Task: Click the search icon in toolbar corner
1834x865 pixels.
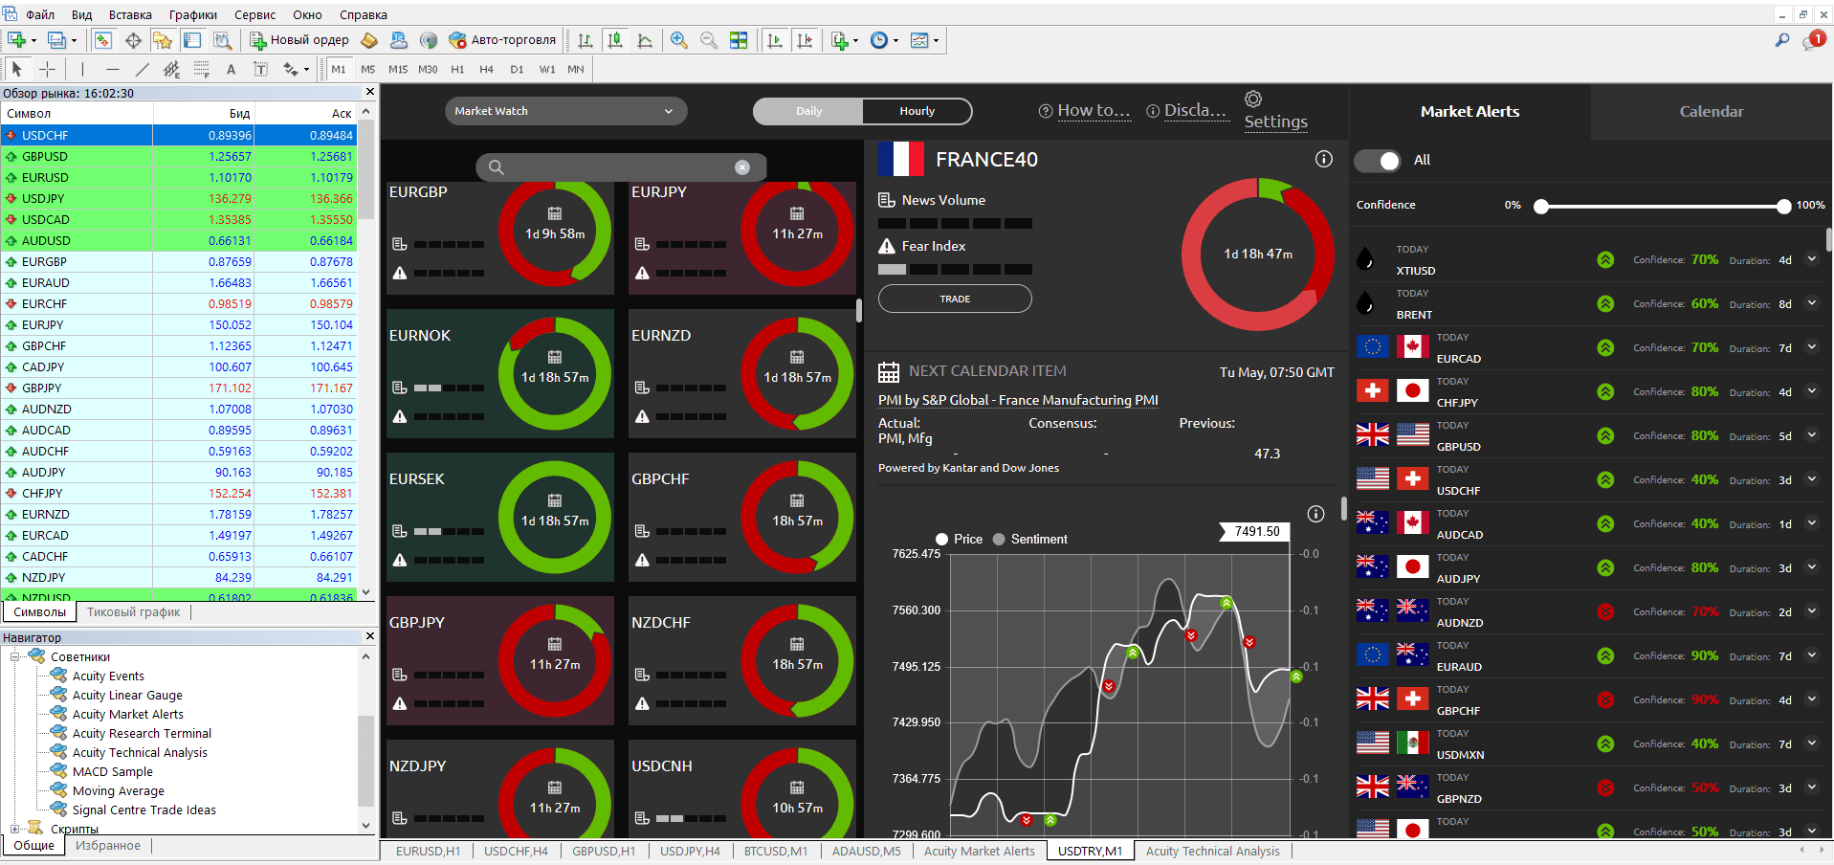Action: click(1782, 40)
